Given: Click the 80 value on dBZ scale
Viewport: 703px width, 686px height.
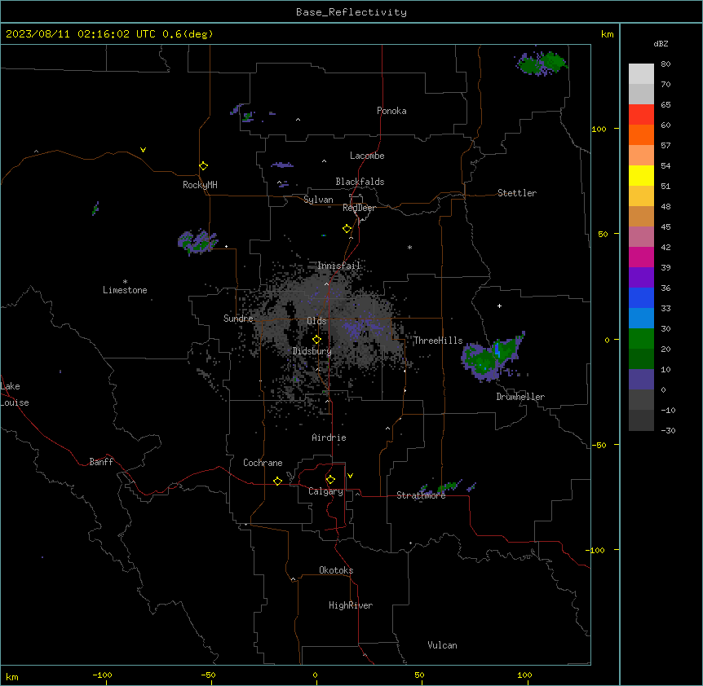Looking at the screenshot, I should click(x=665, y=64).
